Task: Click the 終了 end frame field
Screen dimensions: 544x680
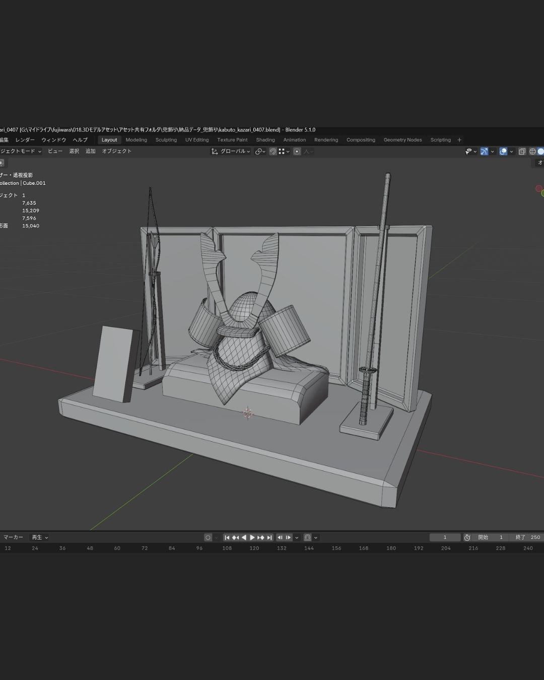Action: point(526,537)
